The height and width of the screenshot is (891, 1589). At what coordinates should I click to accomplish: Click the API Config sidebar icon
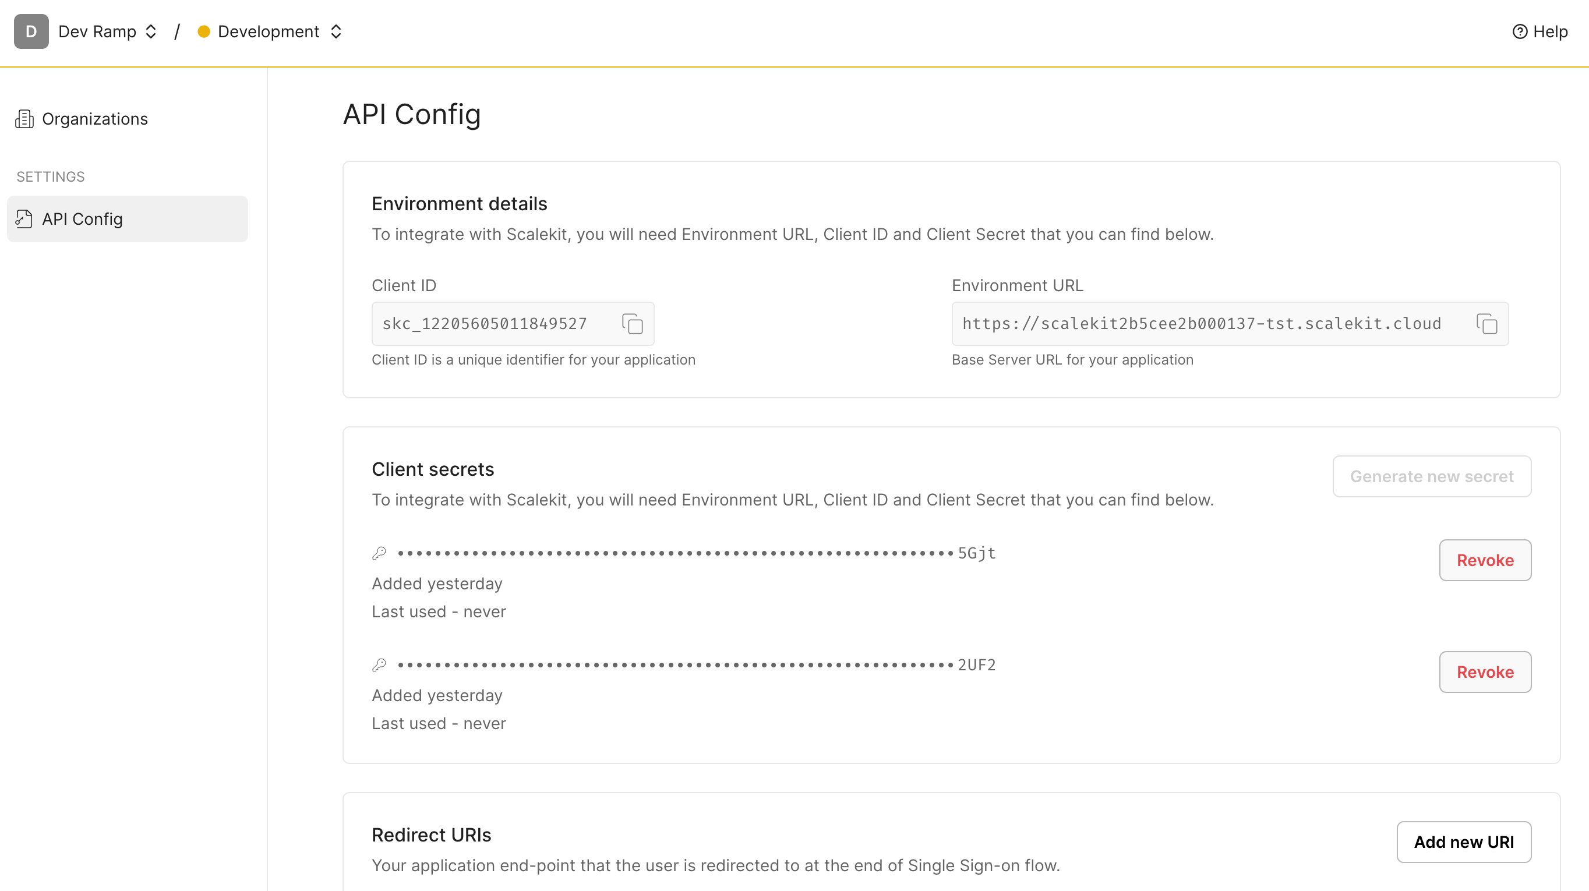(24, 218)
